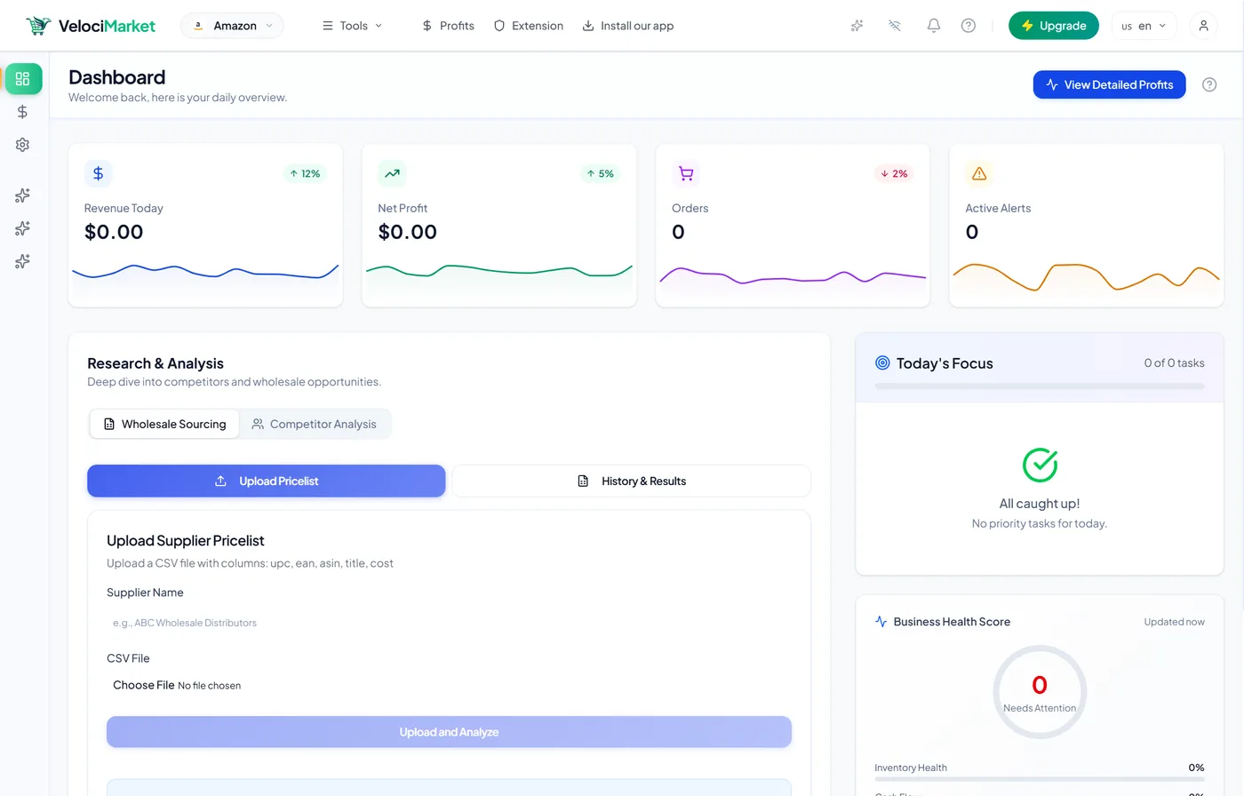The height and width of the screenshot is (796, 1244).
Task: Click the Business Health Score pulse icon
Action: pyautogui.click(x=881, y=622)
